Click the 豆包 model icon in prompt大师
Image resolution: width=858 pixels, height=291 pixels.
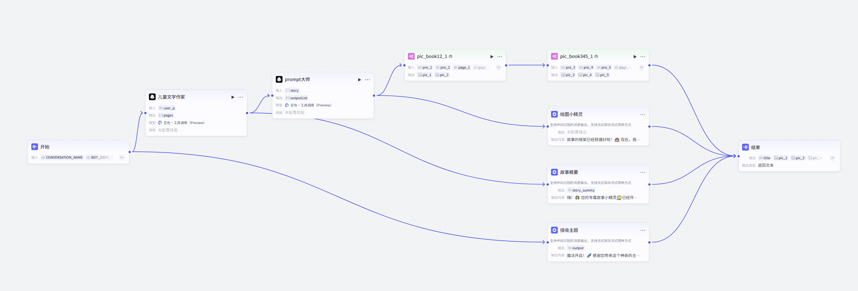click(287, 105)
